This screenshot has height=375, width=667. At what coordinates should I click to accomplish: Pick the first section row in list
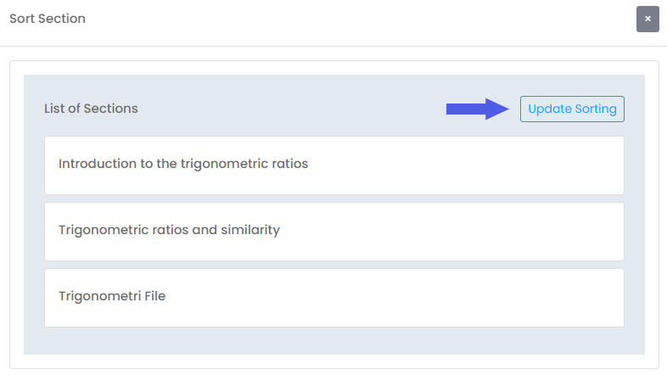click(333, 165)
